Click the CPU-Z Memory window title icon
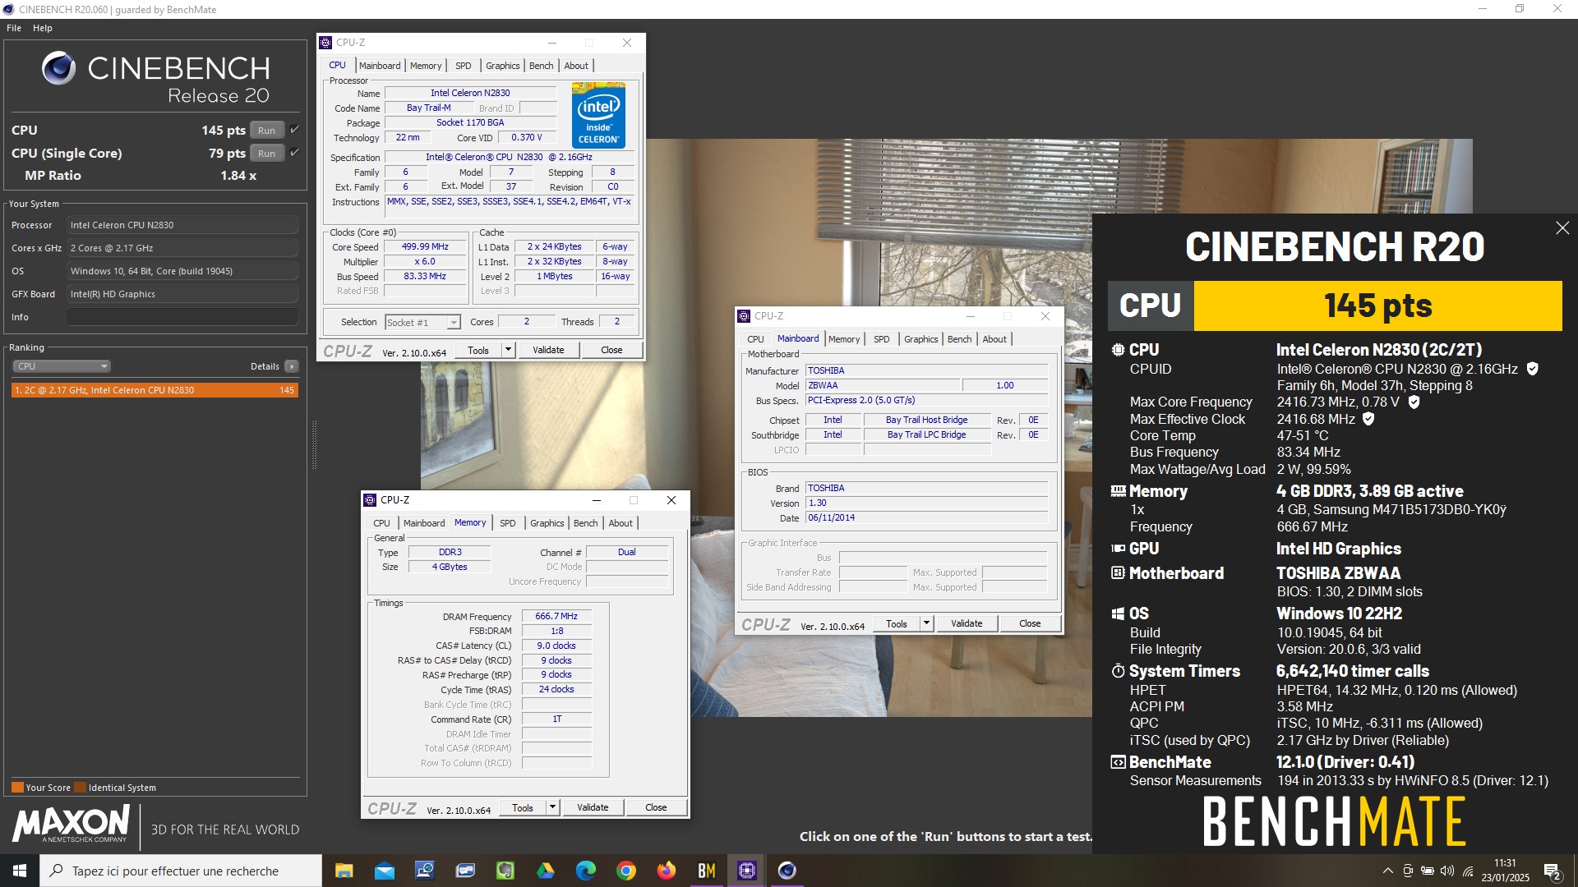 [371, 500]
